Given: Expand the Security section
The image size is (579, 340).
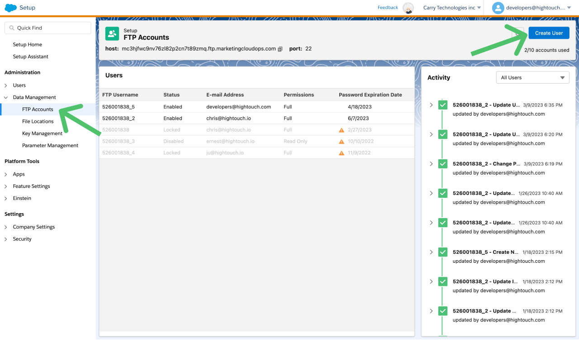Looking at the screenshot, I should (6, 239).
